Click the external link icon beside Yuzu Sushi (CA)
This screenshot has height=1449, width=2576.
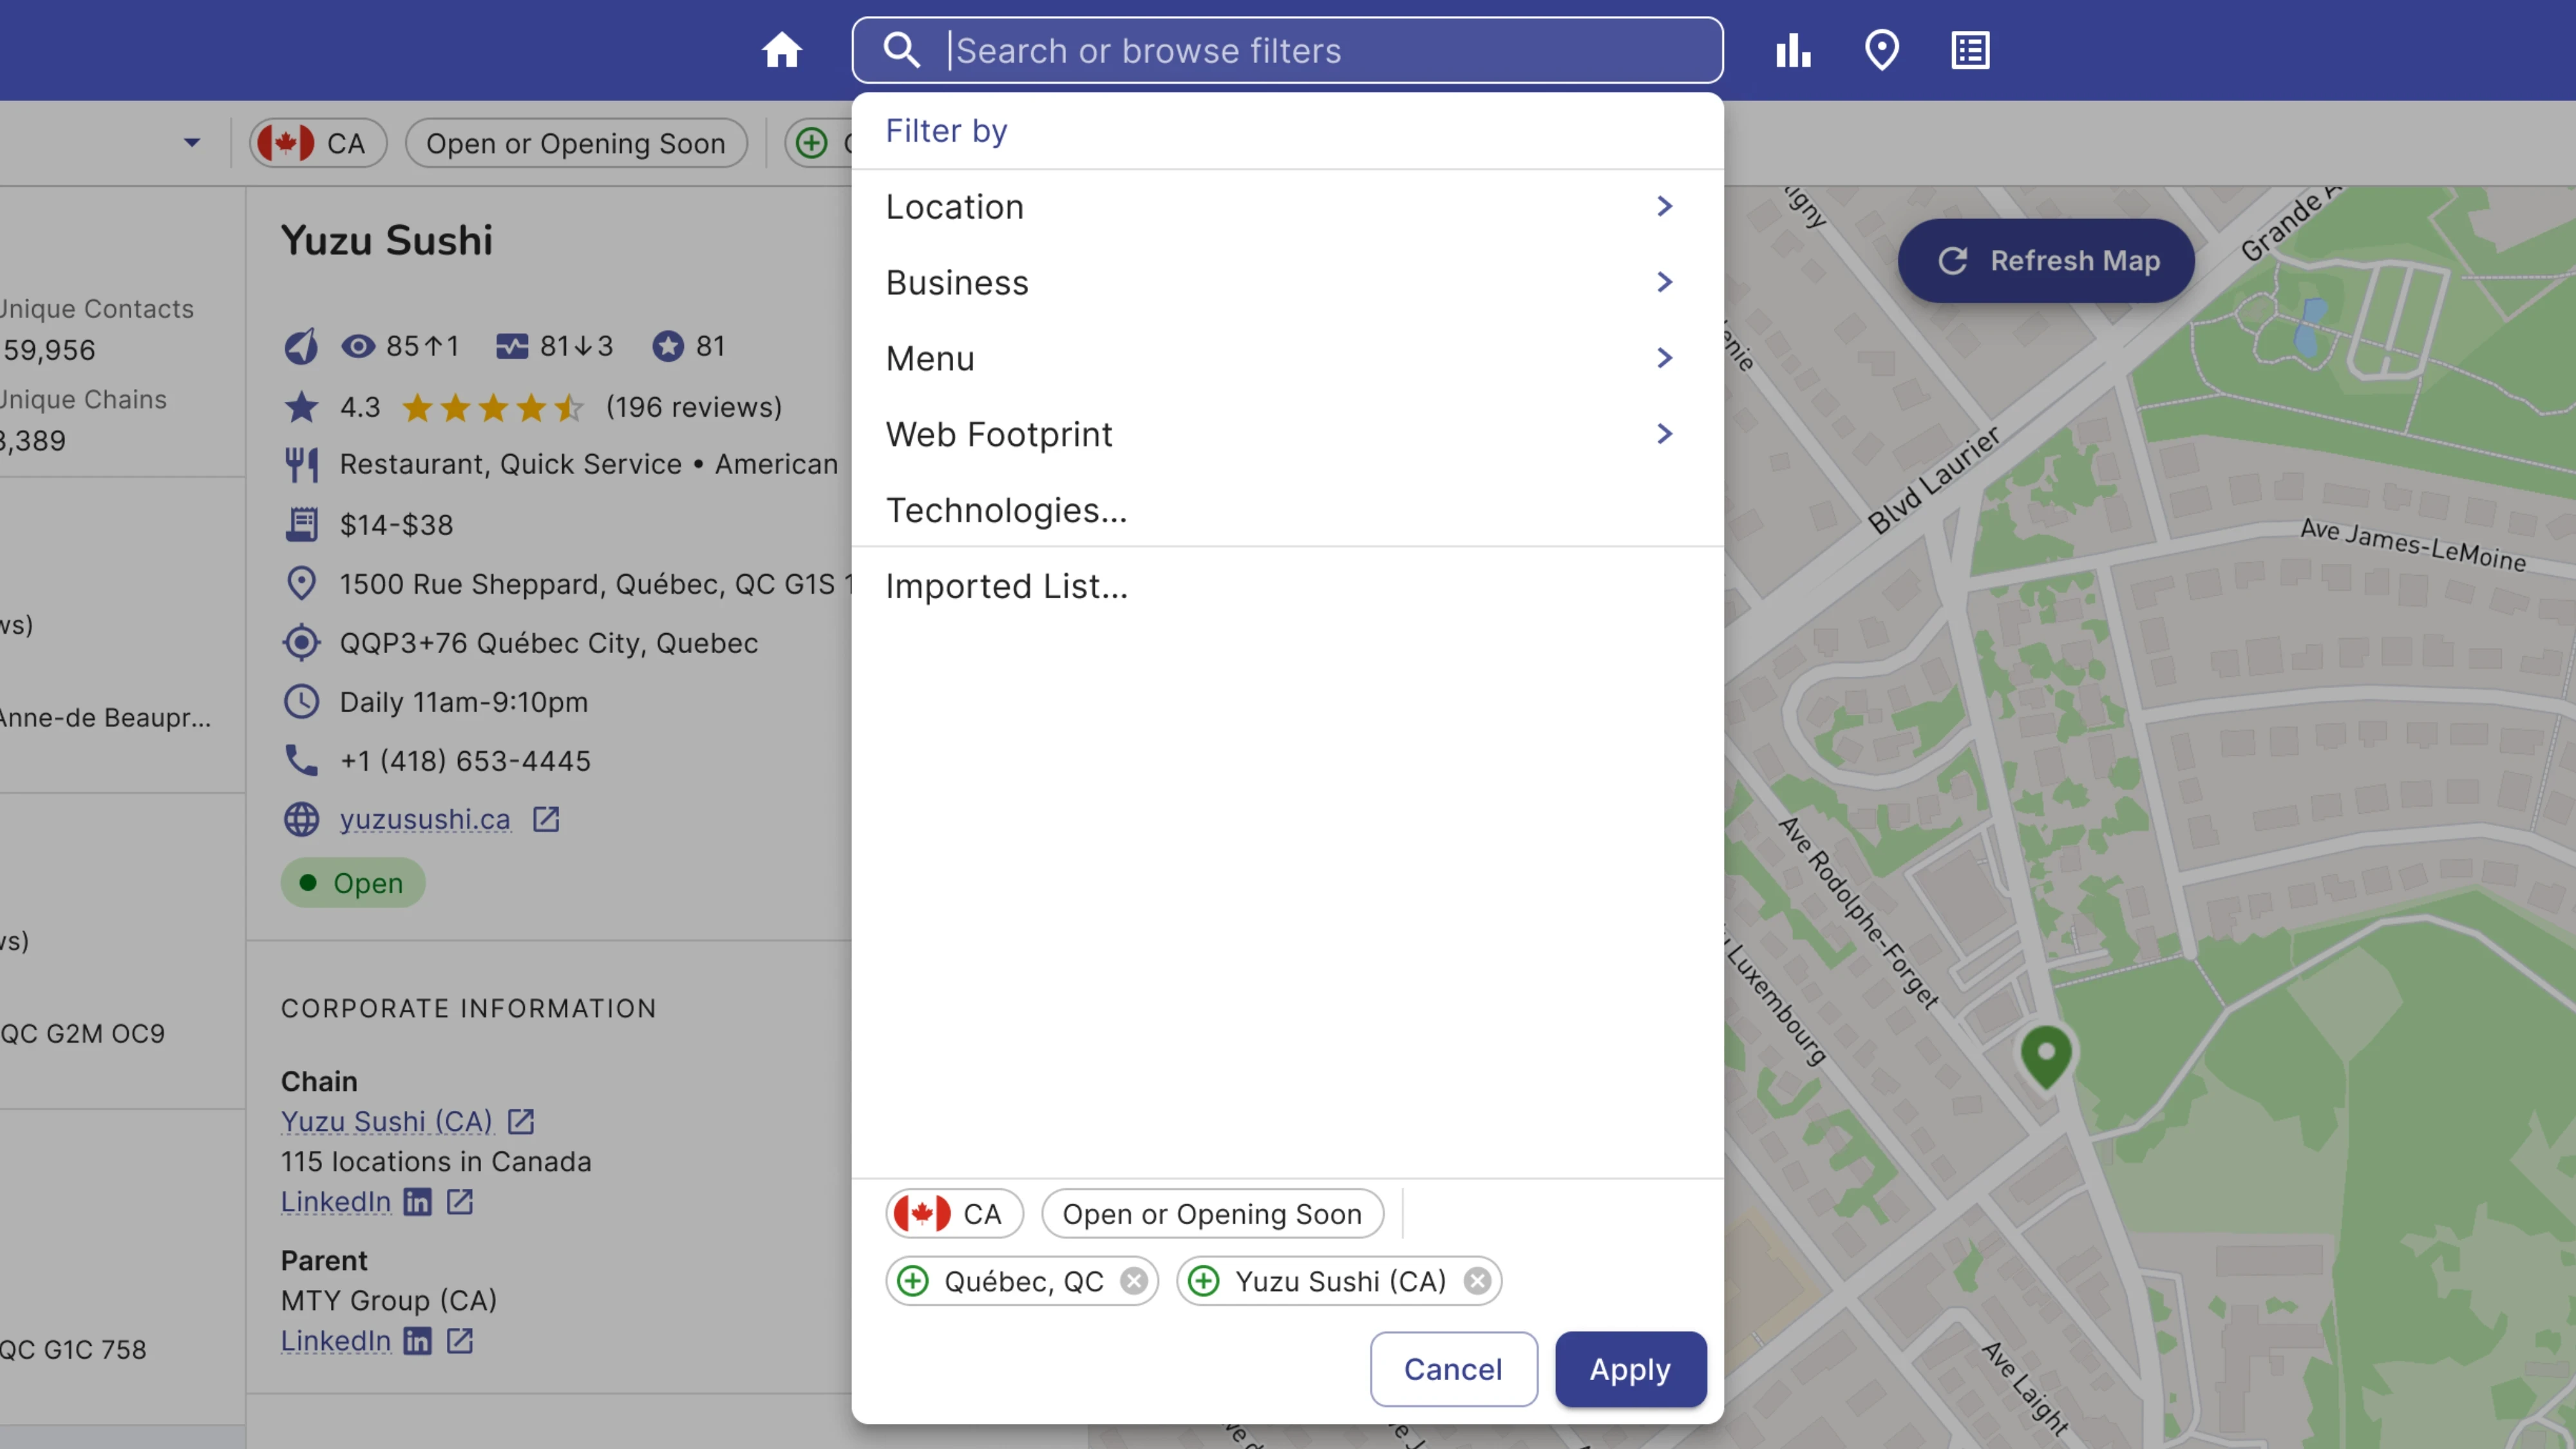521,1121
